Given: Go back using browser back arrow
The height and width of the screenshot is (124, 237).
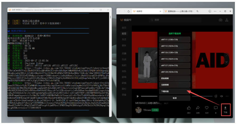Looking at the screenshot, I should (120, 11).
